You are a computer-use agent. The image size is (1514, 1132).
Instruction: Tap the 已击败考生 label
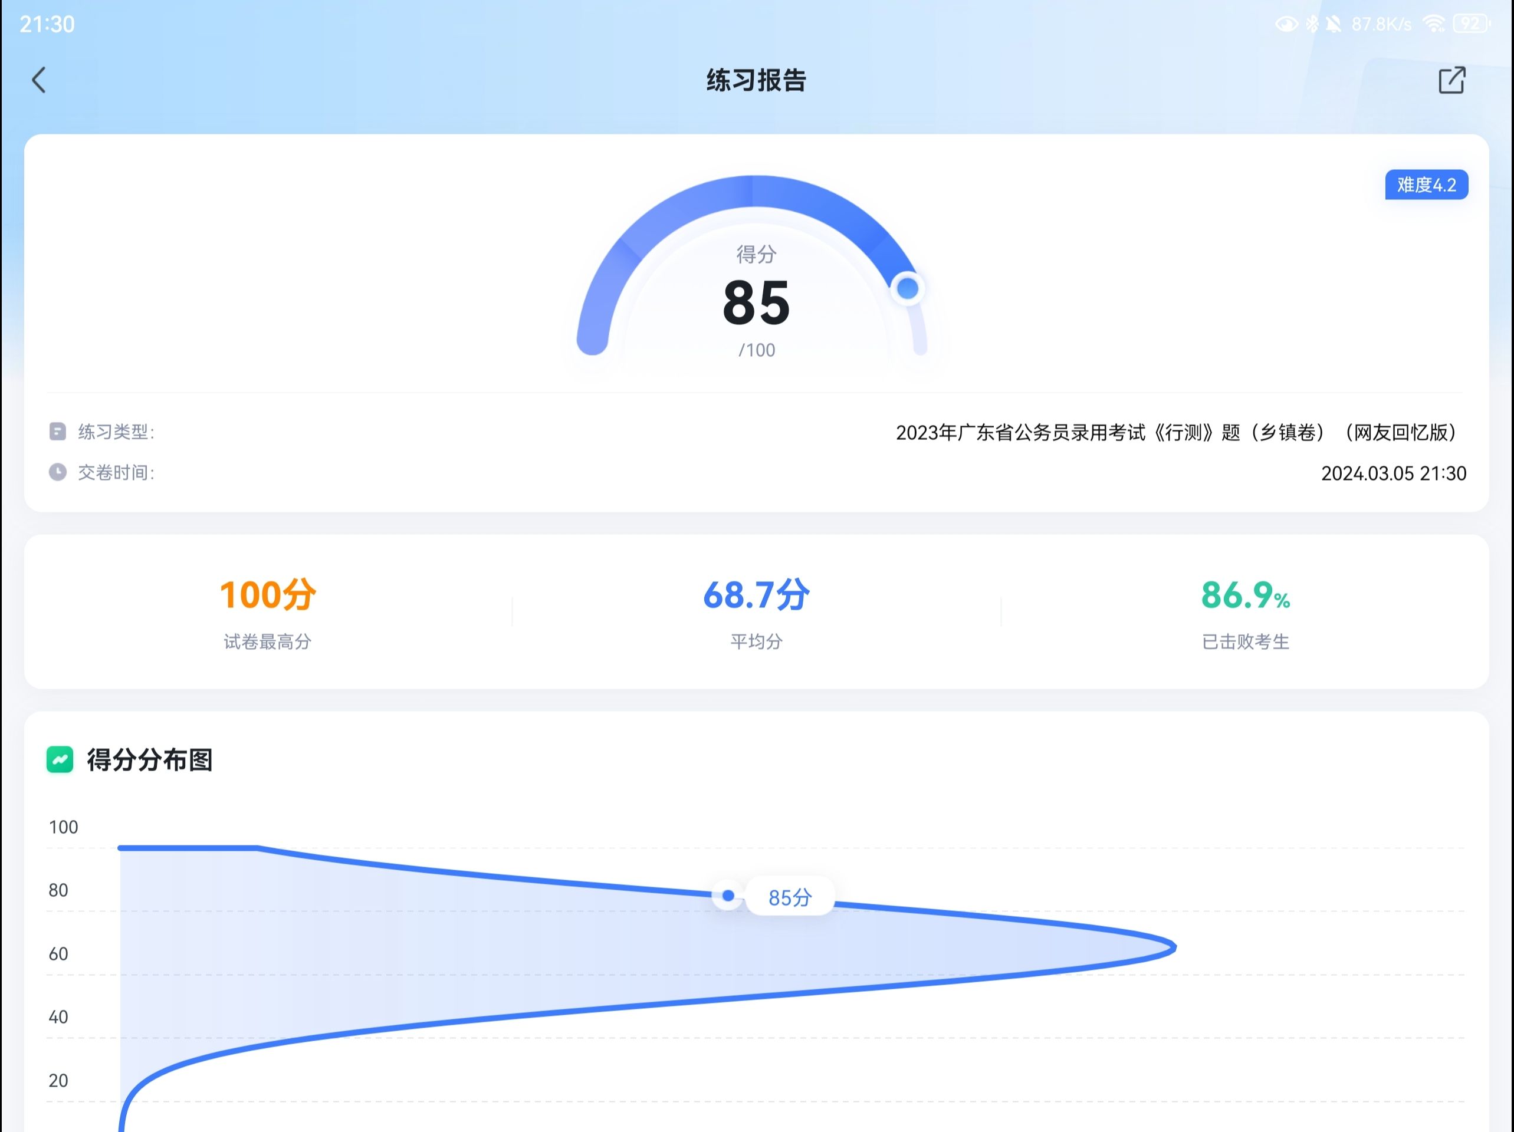(1245, 641)
